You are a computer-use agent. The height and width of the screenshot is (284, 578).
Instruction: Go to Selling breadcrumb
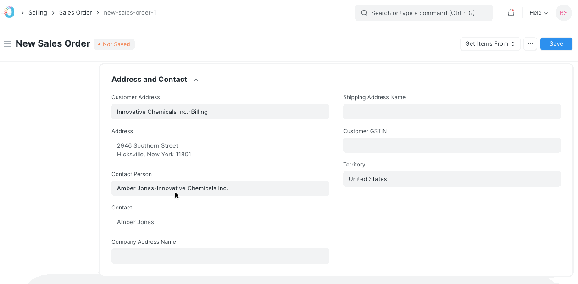38,13
